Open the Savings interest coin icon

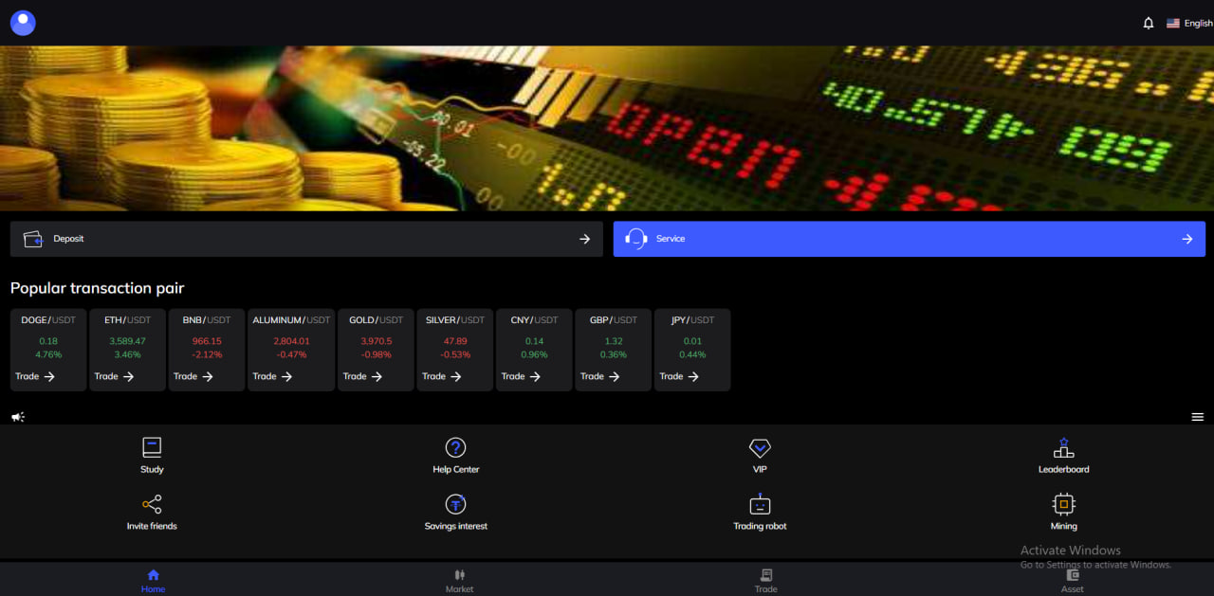(455, 505)
